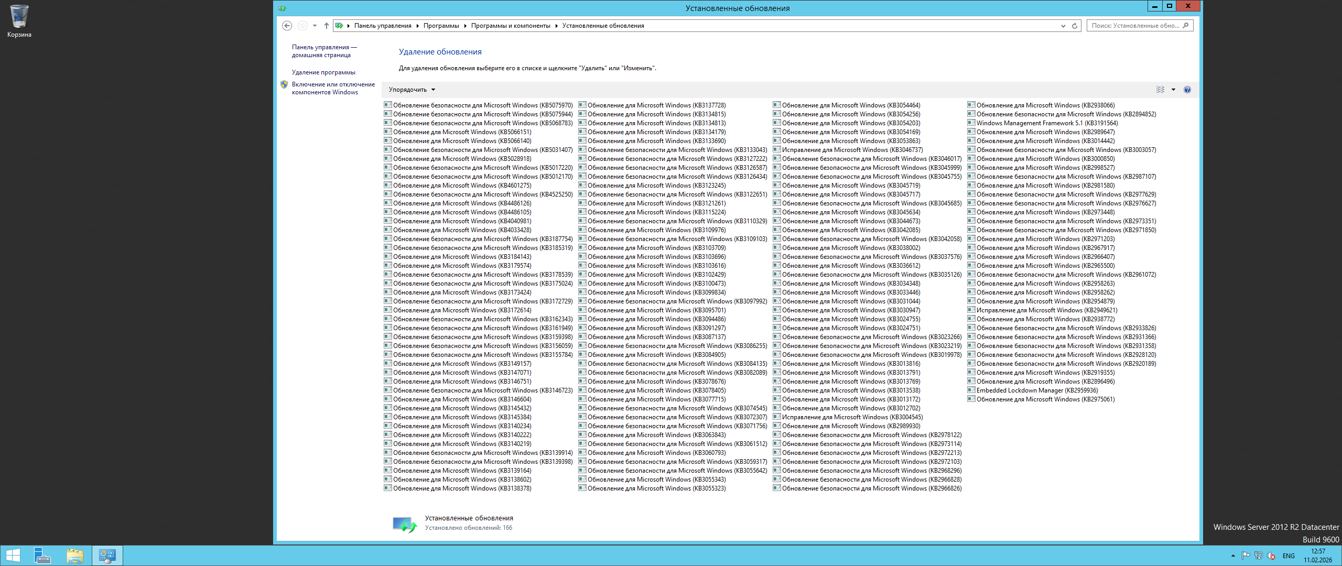Open the view options dropdown arrow

[1173, 90]
